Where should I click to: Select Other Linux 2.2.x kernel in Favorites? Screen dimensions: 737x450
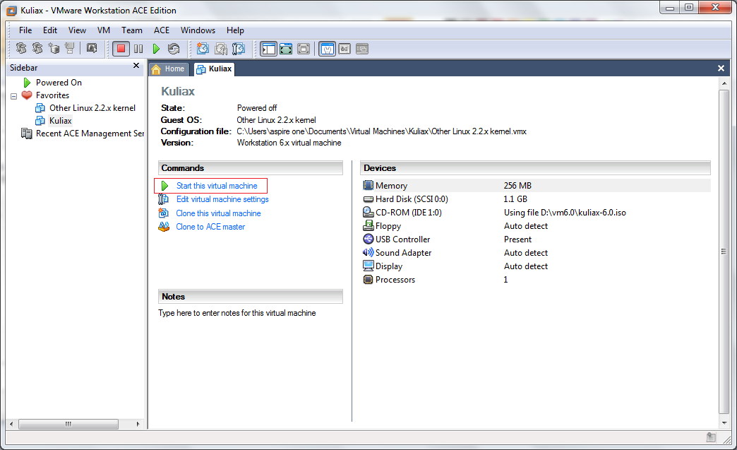[92, 107]
